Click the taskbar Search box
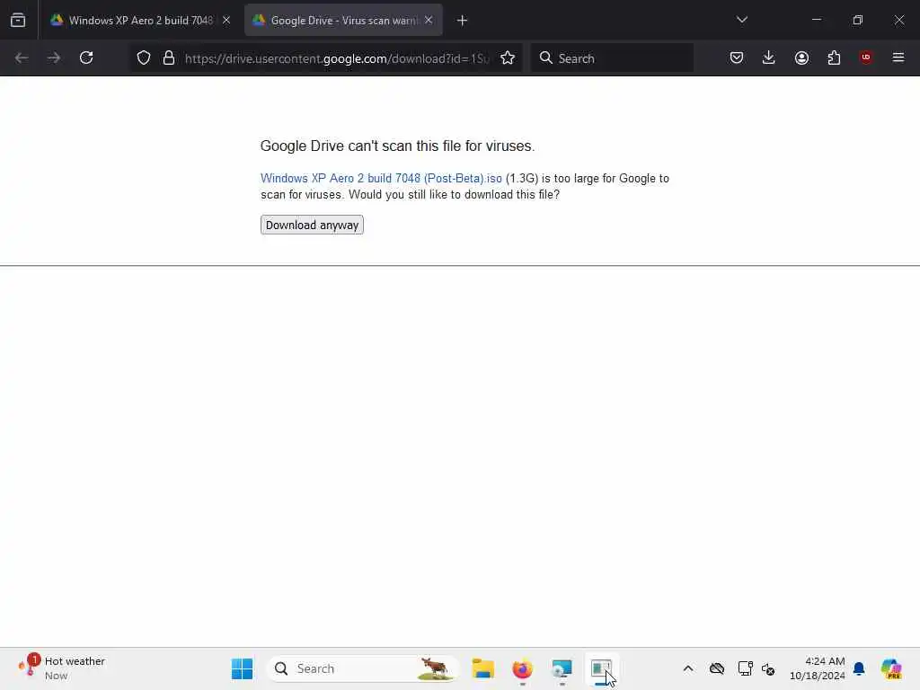 pyautogui.click(x=363, y=668)
